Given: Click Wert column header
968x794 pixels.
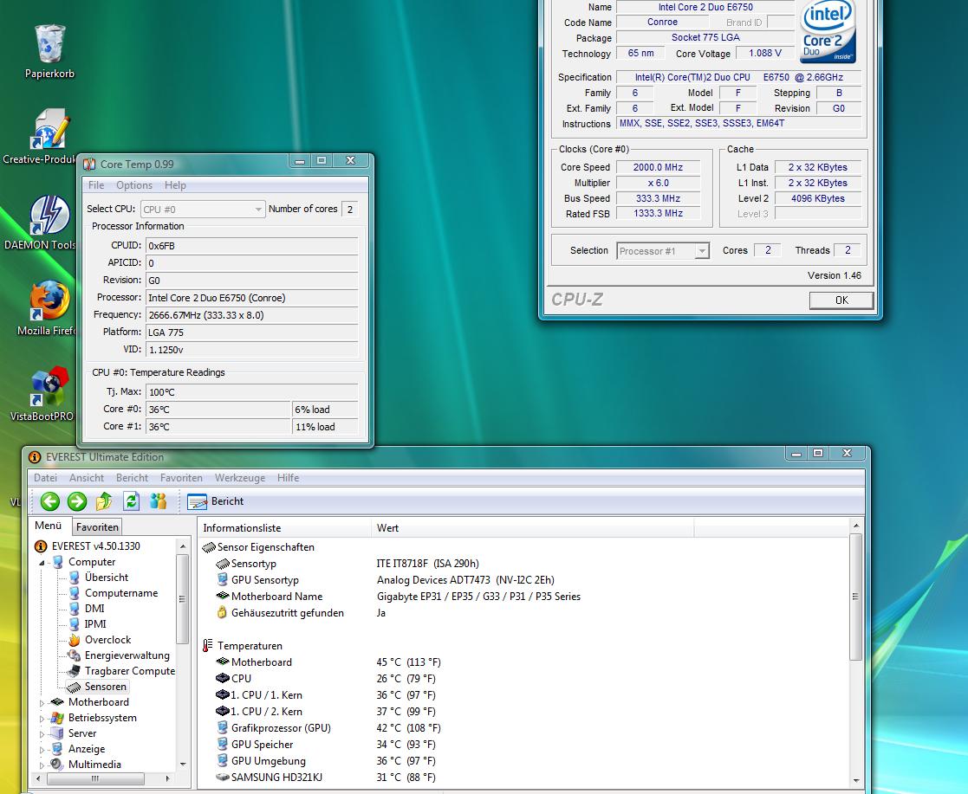Looking at the screenshot, I should pos(533,528).
